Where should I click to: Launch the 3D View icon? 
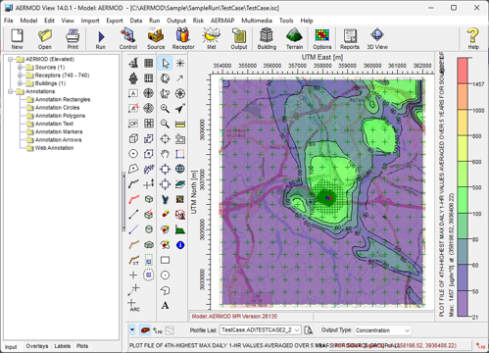[x=377, y=39]
